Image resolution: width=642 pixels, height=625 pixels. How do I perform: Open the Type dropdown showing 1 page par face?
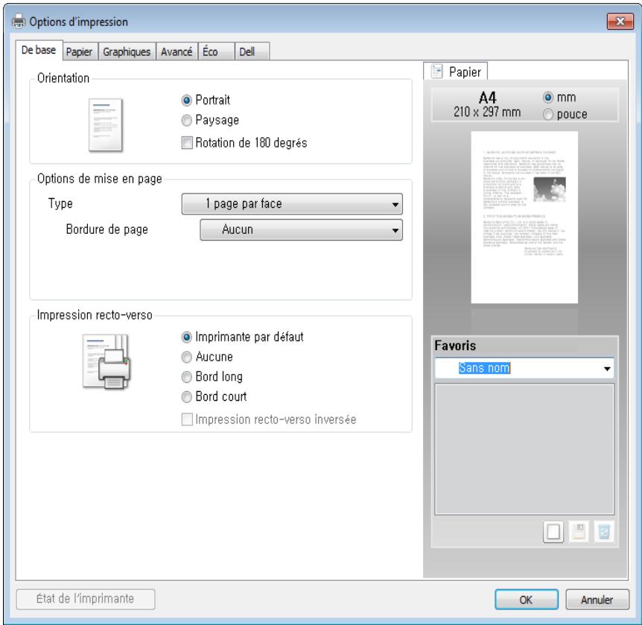coord(292,204)
